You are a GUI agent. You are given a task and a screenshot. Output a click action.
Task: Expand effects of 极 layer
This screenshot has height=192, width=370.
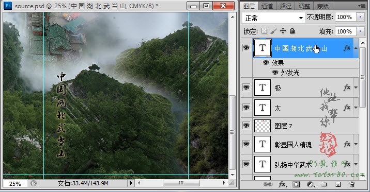(x=356, y=88)
